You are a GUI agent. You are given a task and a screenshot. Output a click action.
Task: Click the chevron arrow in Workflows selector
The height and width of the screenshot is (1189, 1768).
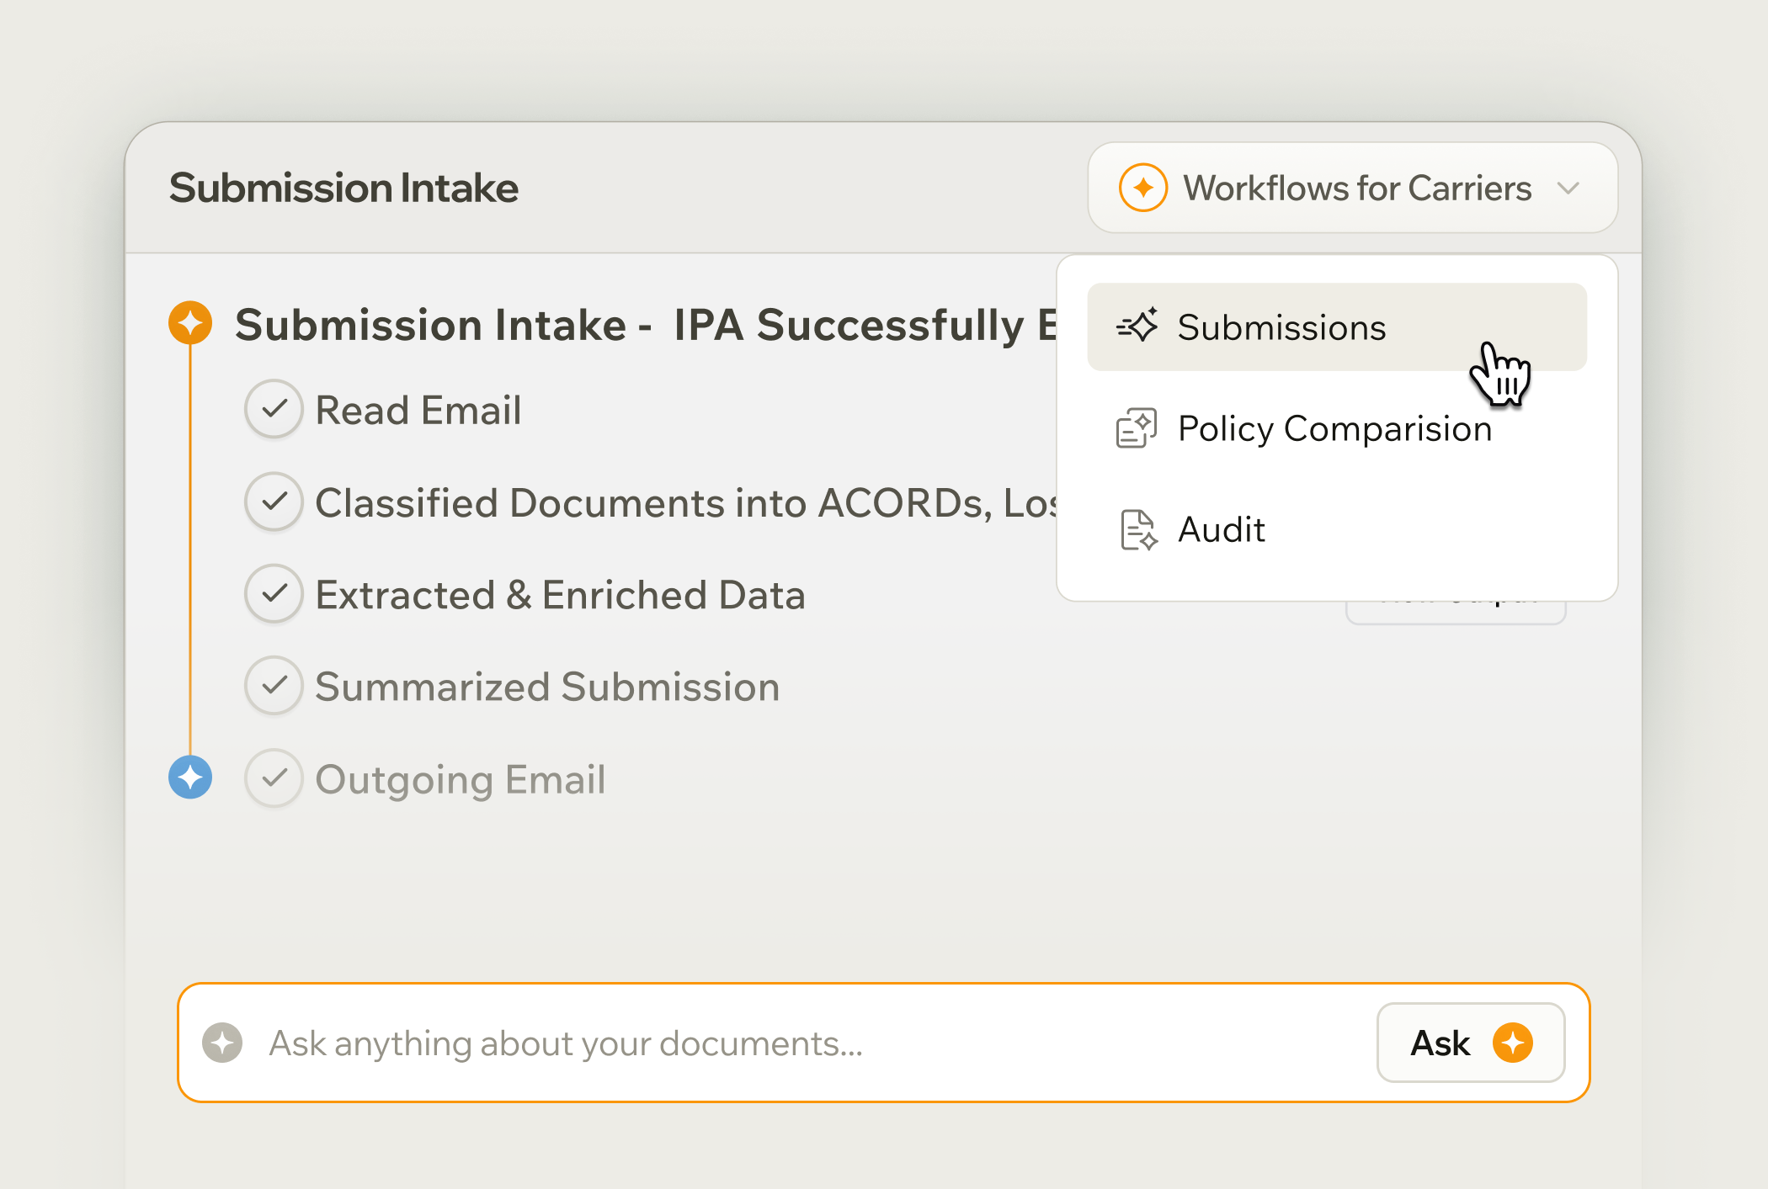coord(1568,188)
